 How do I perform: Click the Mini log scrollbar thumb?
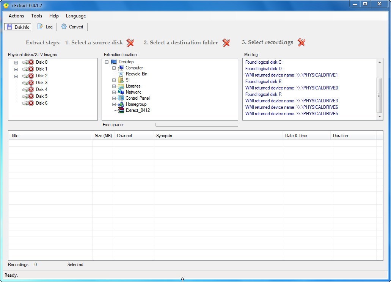[x=380, y=95]
